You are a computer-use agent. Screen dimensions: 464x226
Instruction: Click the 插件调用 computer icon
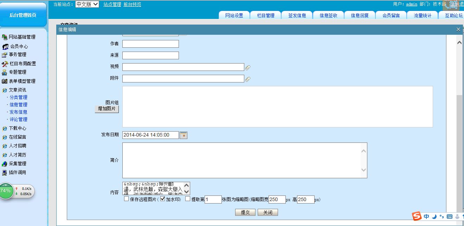(x=5, y=173)
